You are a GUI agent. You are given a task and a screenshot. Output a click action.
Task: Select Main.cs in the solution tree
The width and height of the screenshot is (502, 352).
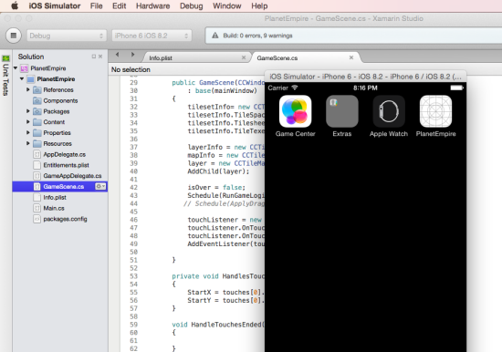[54, 208]
